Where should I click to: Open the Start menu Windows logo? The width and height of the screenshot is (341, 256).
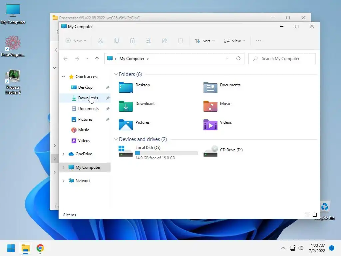[11, 248]
